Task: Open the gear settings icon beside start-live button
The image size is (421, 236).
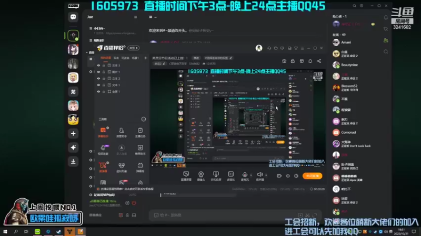Action: (296, 176)
